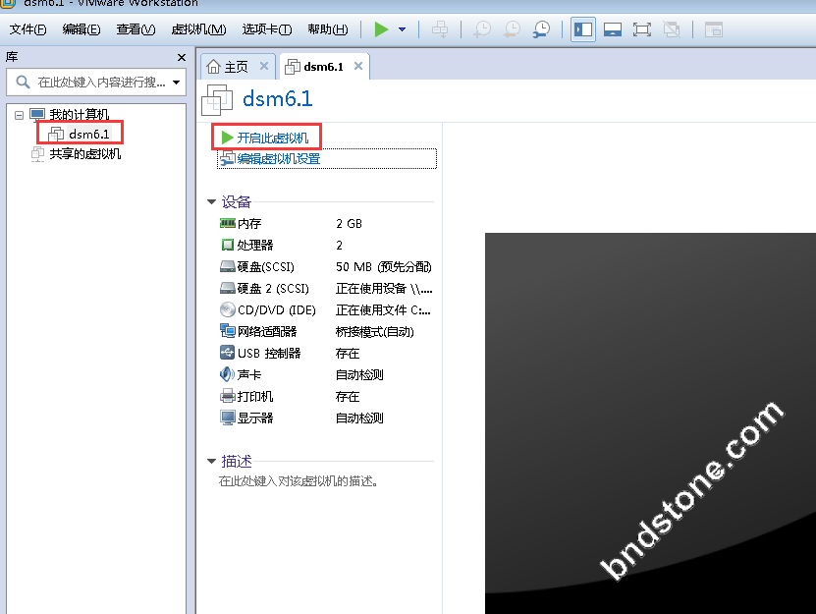Open the 查看(V) menu
Viewport: 816px width, 614px height.
(x=136, y=29)
